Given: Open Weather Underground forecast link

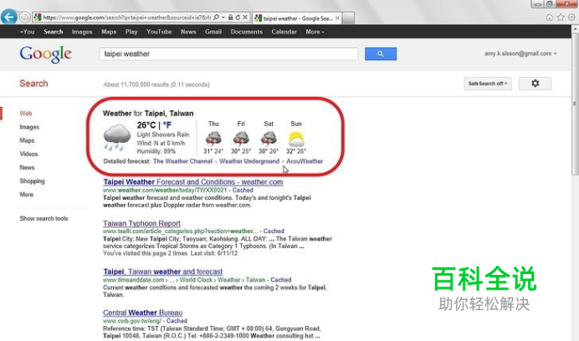Looking at the screenshot, I should 249,161.
